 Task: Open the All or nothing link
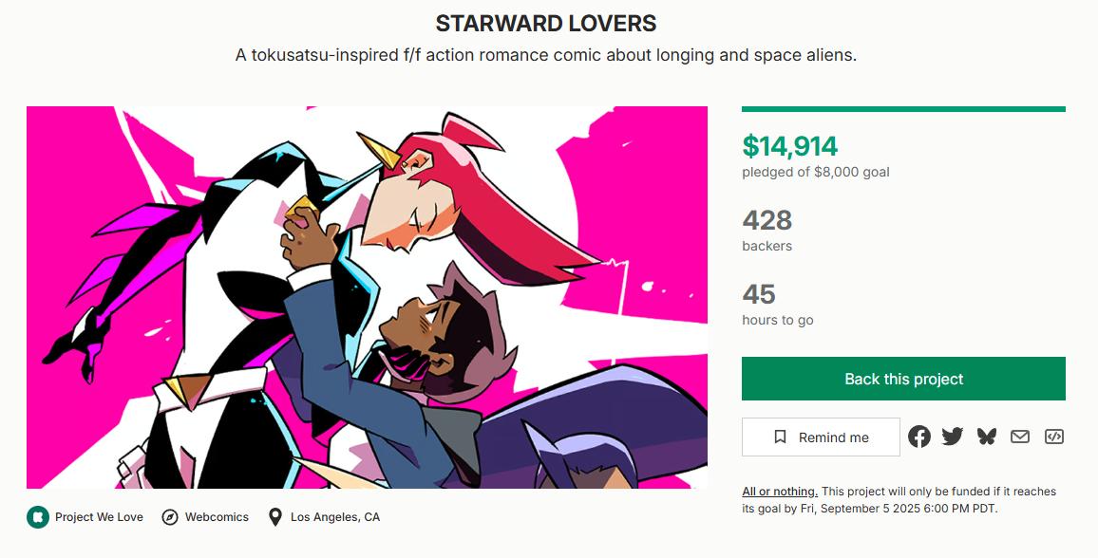click(779, 492)
